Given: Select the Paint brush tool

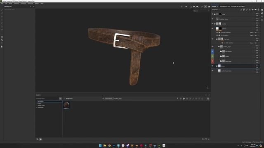Looking at the screenshot, I should 2,10.
